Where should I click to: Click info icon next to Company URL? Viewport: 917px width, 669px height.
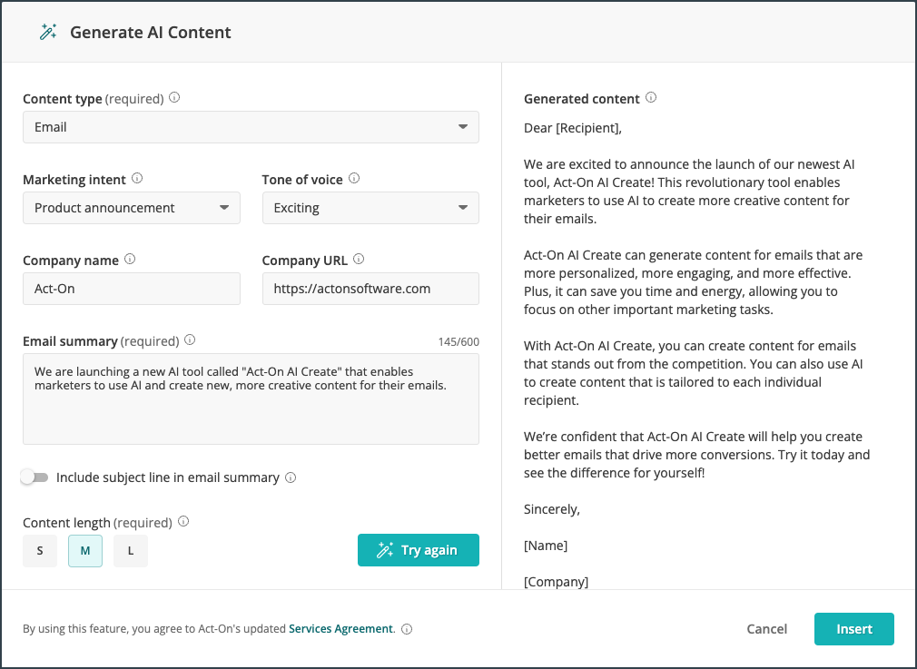click(x=359, y=260)
